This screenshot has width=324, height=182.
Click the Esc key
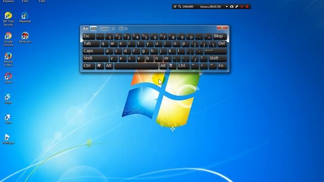[x=89, y=36]
